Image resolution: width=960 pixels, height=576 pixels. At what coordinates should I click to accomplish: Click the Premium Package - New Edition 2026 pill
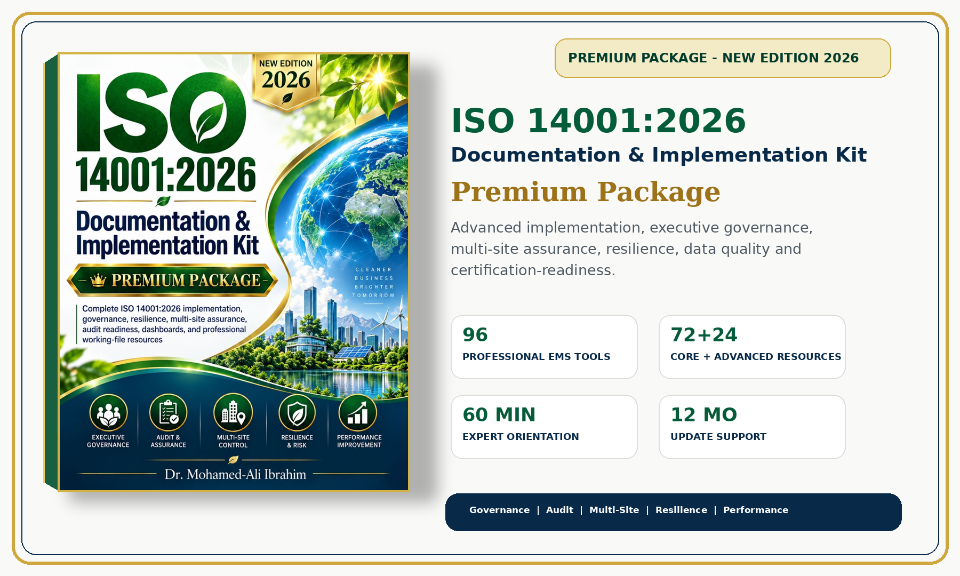coord(723,58)
